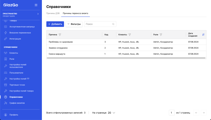
Task: Open Интеграция link icon
Action: pos(5,39)
